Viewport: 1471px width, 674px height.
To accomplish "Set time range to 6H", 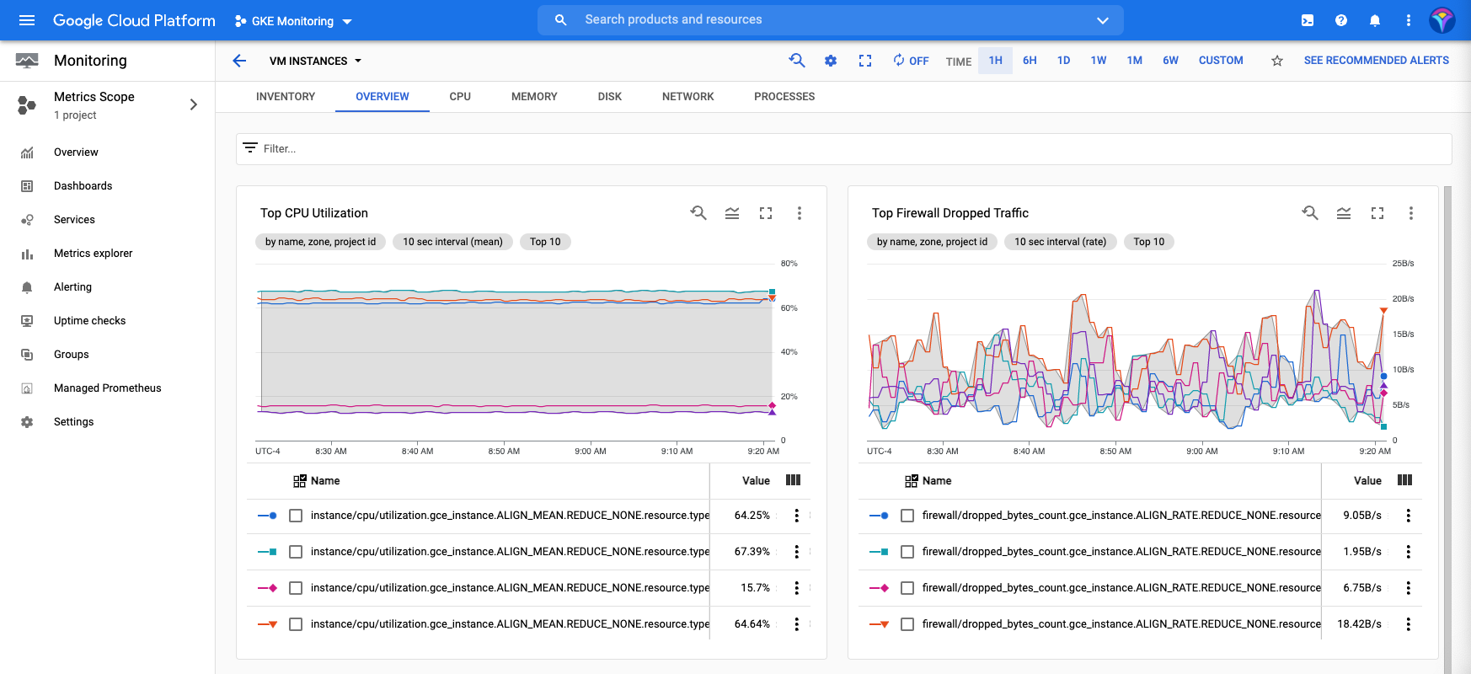I will click(1030, 61).
